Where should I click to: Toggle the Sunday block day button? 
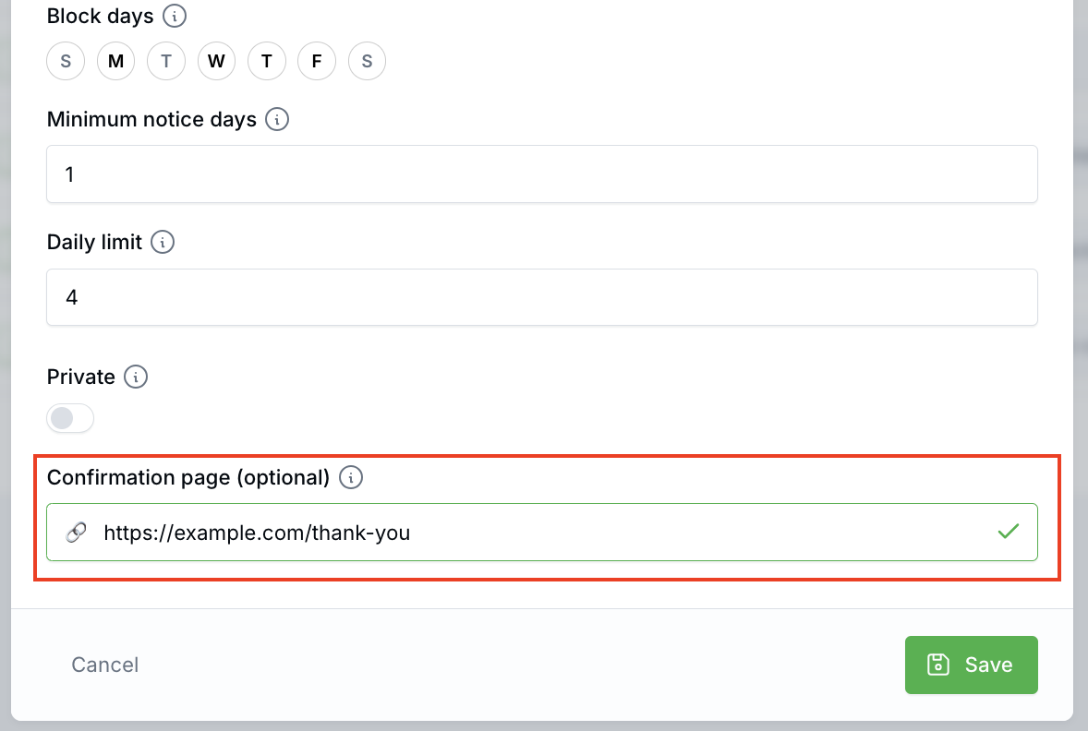point(66,62)
